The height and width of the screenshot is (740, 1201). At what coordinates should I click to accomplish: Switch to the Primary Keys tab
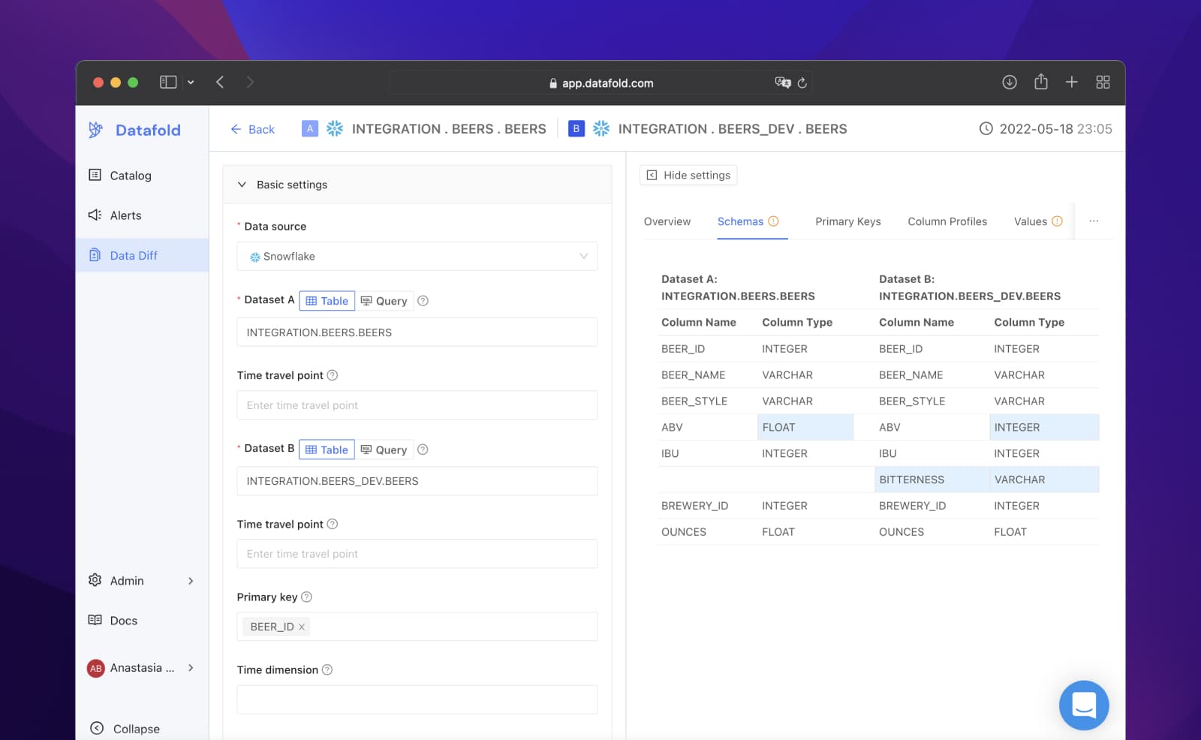[848, 221]
